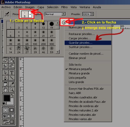The image size is (130, 127).
Task: Select the Airbrush tool icon in options bar
Action: point(7,14)
